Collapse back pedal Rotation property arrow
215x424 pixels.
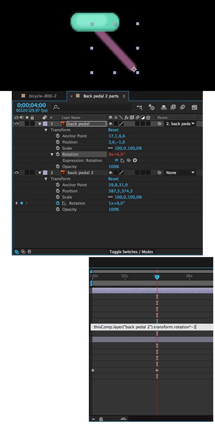pyautogui.click(x=52, y=154)
